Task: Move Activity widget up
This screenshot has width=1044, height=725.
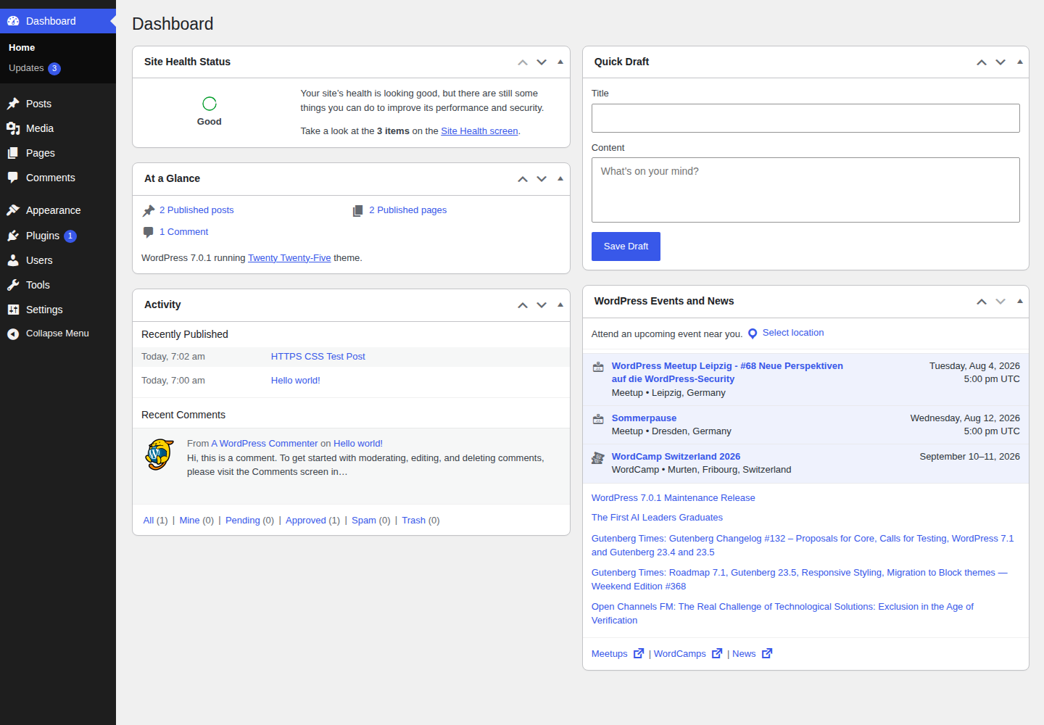Action: pos(523,305)
